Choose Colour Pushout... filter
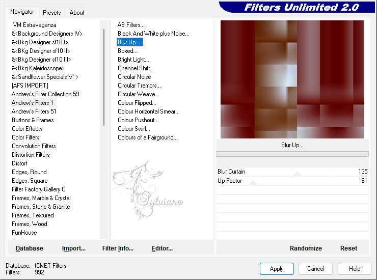The image size is (377, 280). coord(138,120)
